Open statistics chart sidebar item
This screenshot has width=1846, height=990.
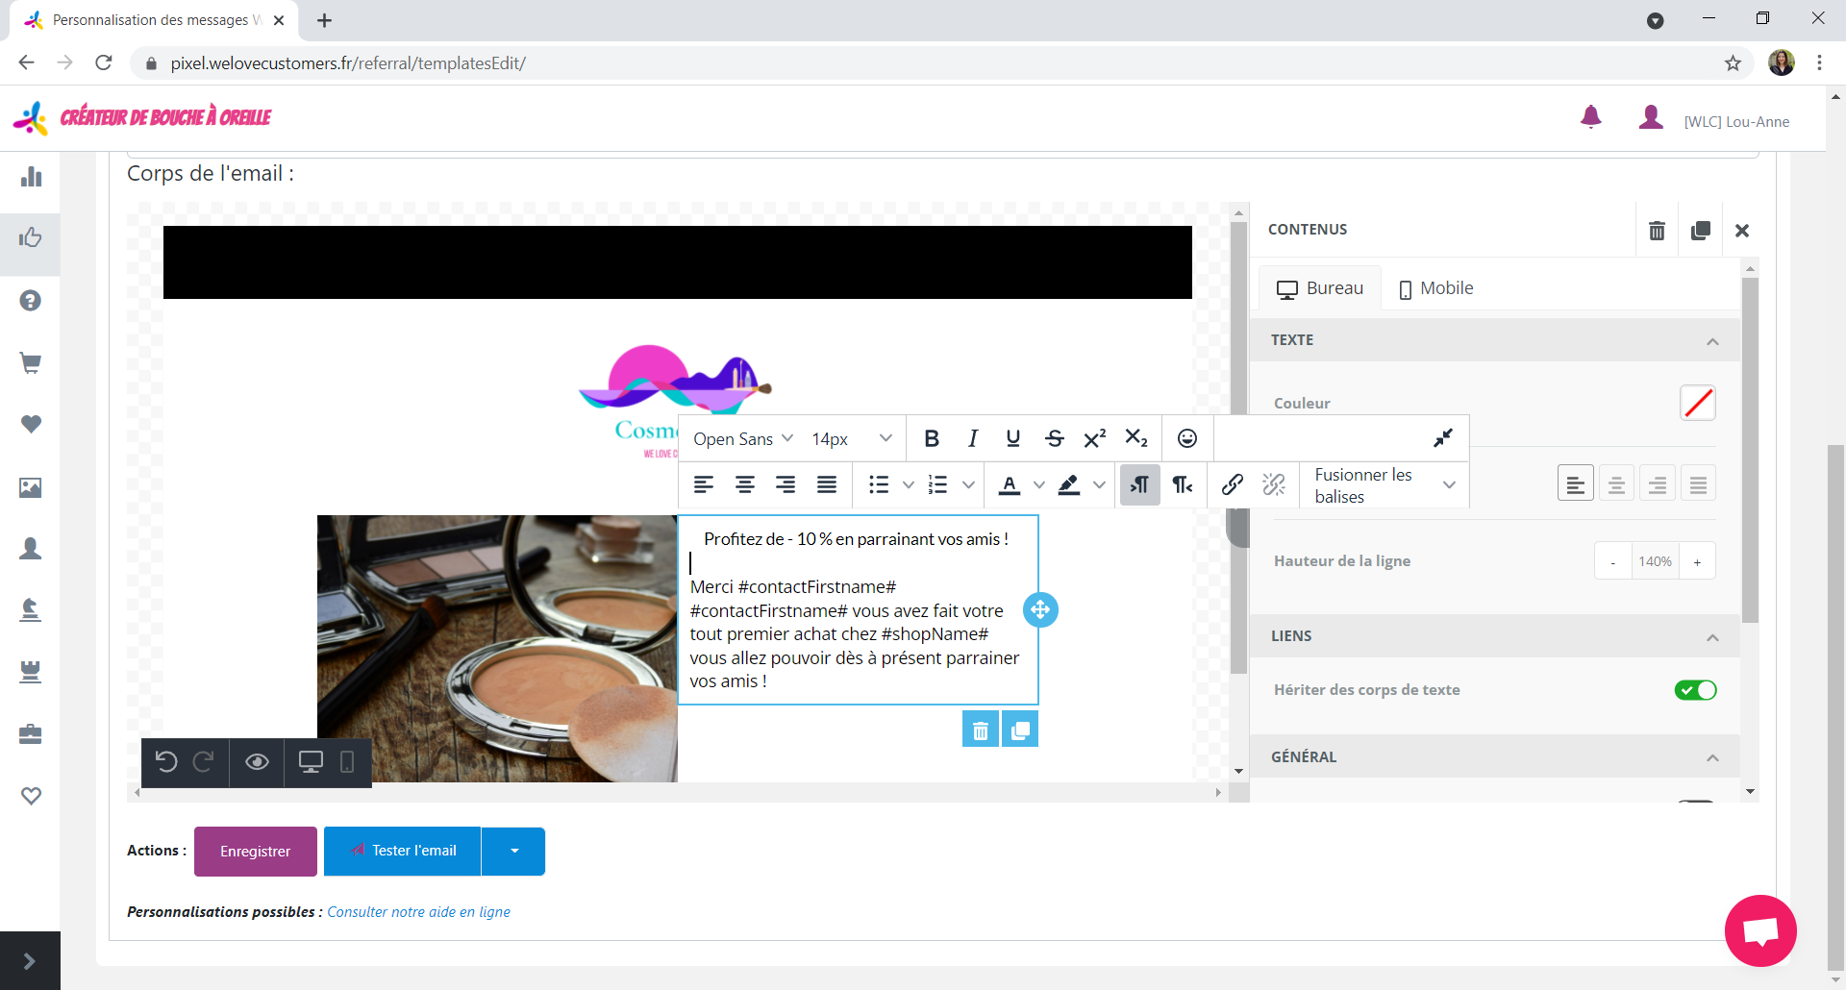31,176
